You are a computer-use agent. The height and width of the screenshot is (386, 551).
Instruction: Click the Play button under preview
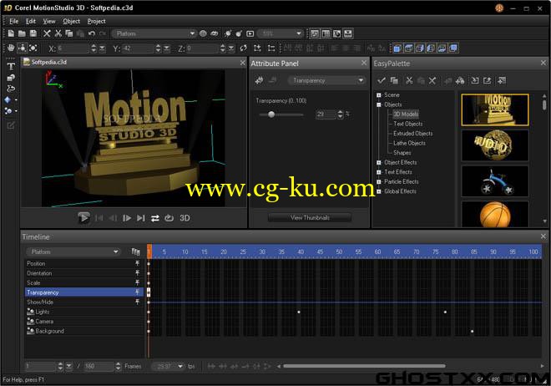83,218
